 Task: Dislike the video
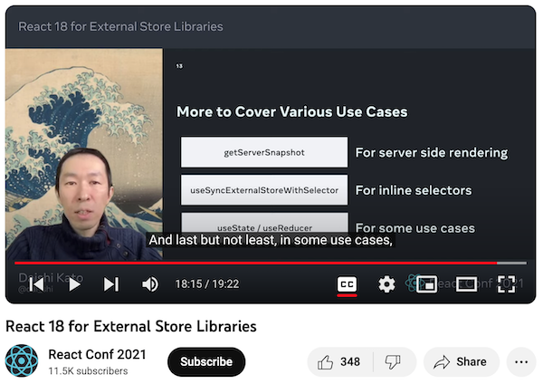click(393, 362)
